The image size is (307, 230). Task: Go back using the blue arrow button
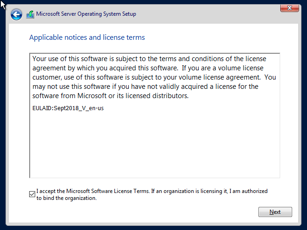point(16,14)
